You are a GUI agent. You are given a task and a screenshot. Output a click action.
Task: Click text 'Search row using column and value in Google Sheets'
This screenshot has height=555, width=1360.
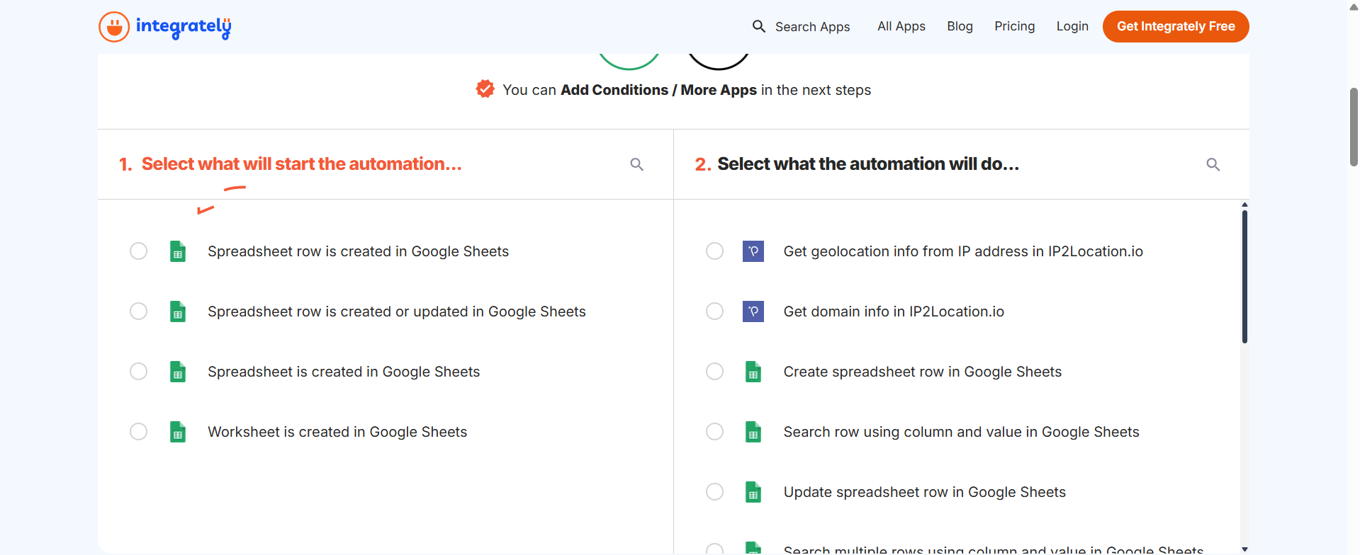coord(962,432)
